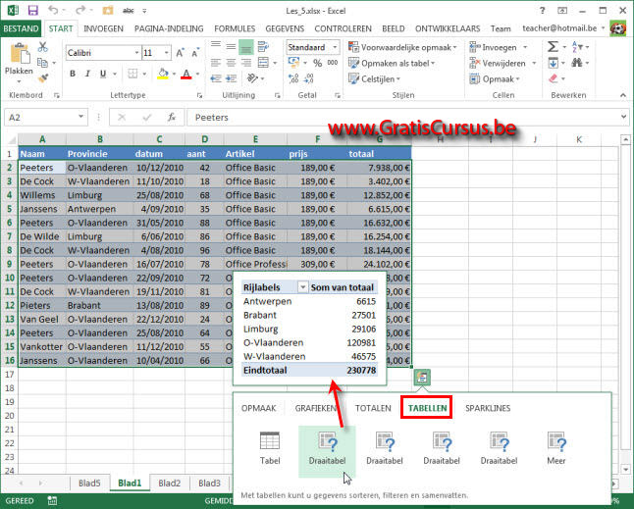Click the Copy icon in Klembord group

[42, 63]
